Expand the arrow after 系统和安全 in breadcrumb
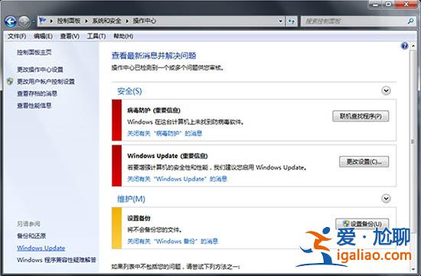Viewport: 421px width, 276px height. tap(127, 21)
